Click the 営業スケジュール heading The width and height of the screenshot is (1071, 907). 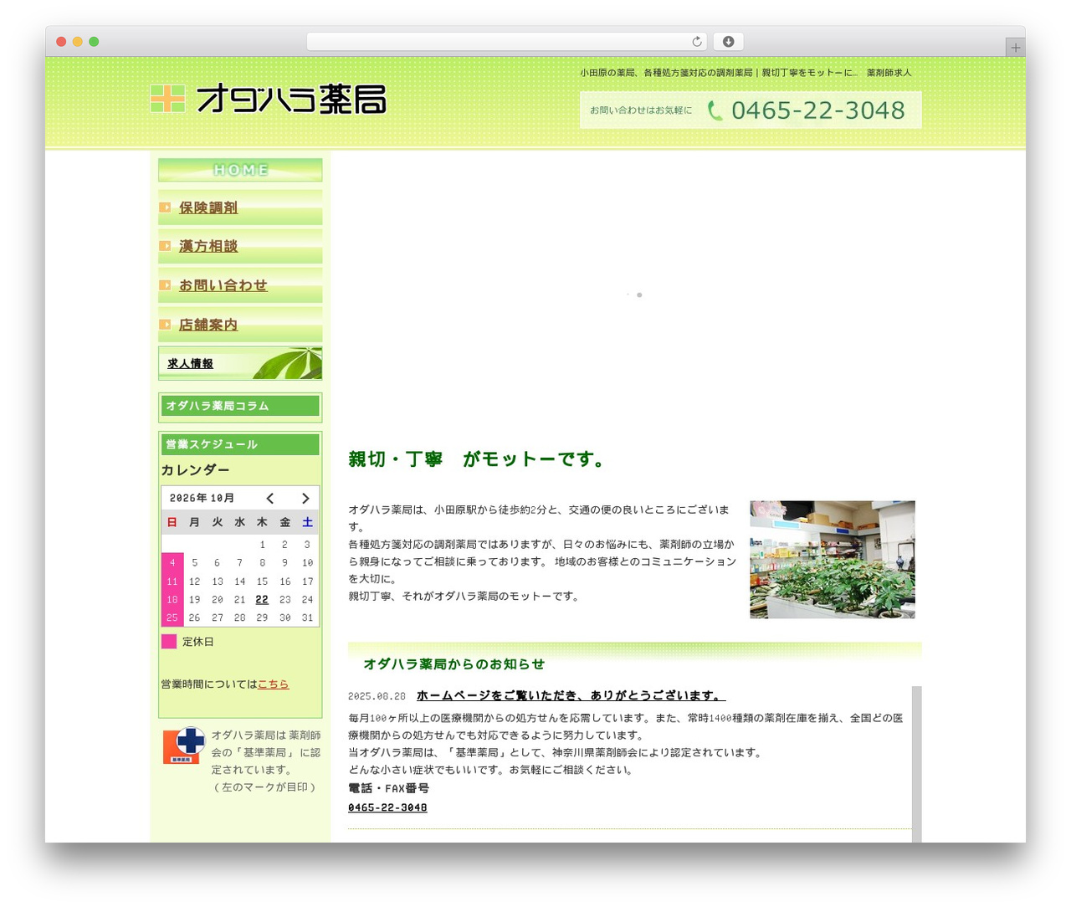[240, 444]
